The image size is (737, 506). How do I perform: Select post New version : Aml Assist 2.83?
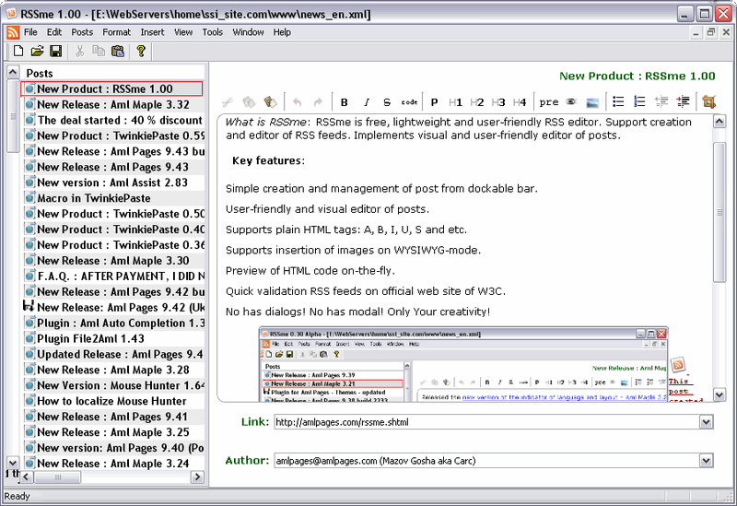pos(113,182)
